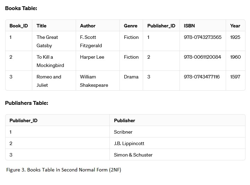Click the "William Shakespeare" author cell
Screen dimensions: 250x185
click(94, 81)
